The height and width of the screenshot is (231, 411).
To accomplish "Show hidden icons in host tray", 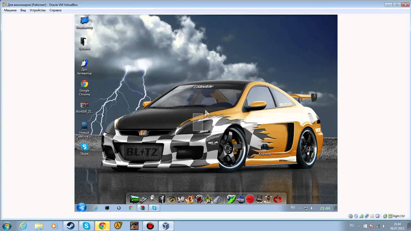I will [359, 226].
